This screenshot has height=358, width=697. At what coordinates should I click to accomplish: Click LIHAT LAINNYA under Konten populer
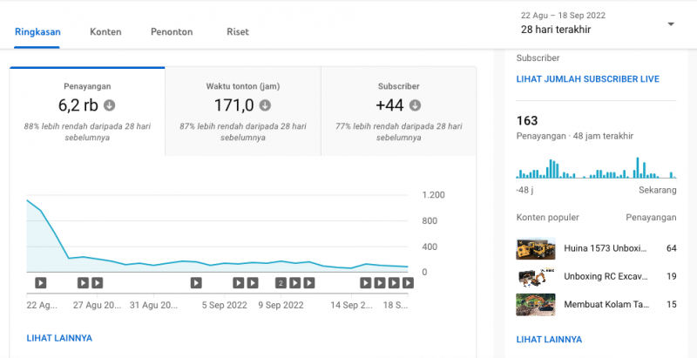pos(549,339)
